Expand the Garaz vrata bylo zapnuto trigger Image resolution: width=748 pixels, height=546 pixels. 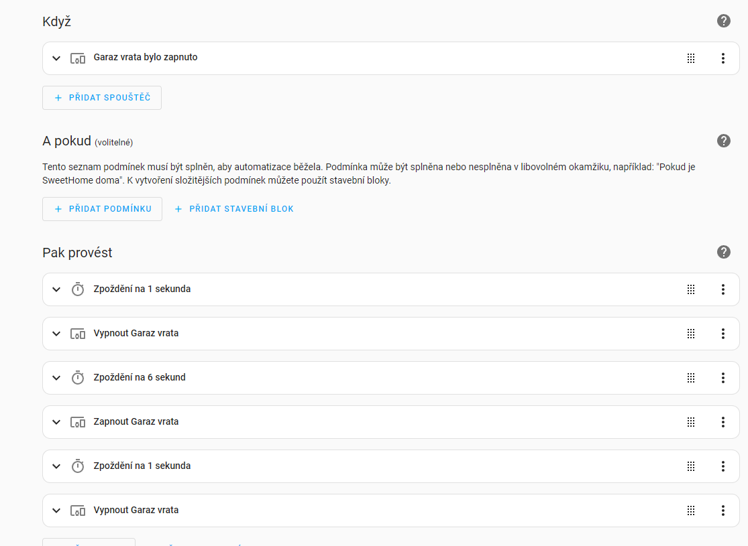[x=56, y=58]
